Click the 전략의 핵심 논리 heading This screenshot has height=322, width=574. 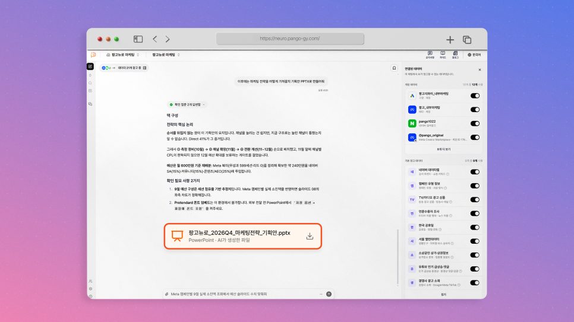pos(179,125)
